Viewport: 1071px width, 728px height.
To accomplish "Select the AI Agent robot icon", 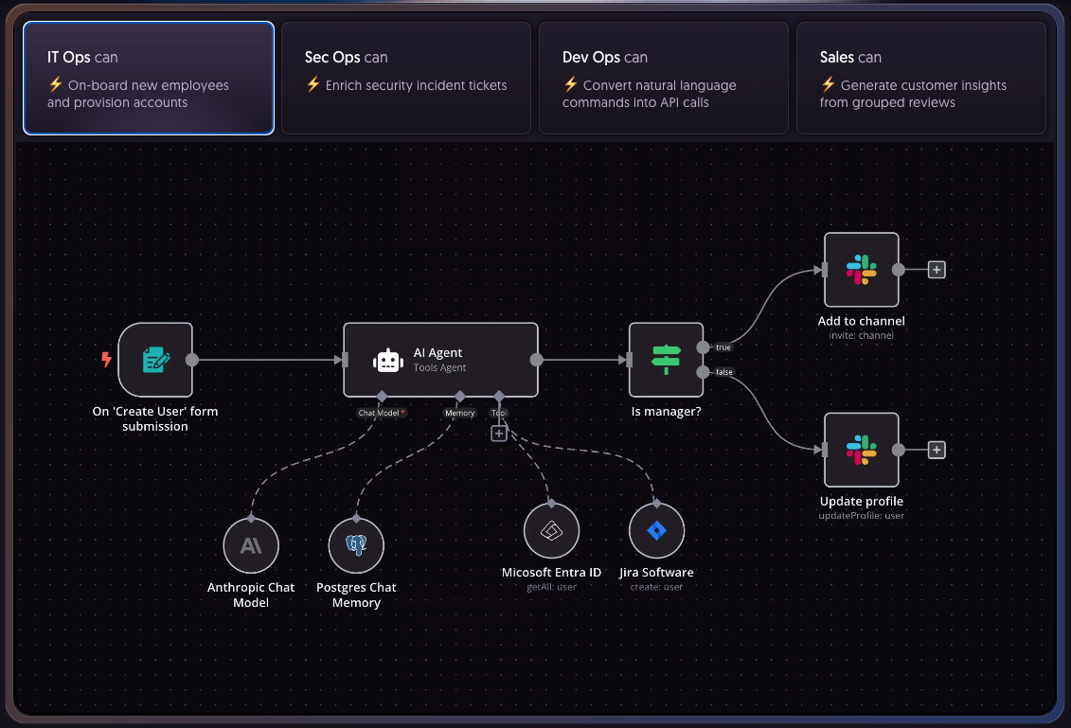I will 388,360.
